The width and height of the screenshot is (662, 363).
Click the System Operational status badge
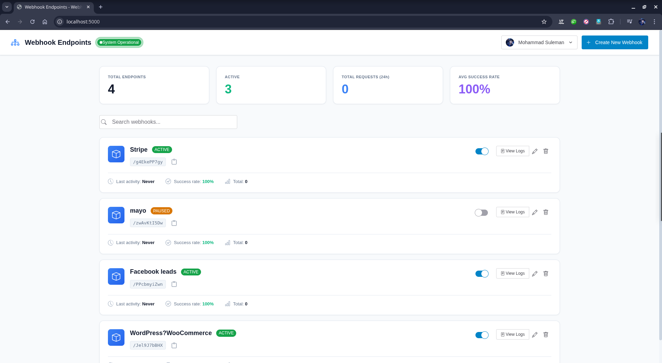(x=119, y=42)
